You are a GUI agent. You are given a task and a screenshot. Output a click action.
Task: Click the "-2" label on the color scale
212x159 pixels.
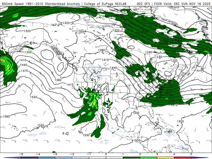click(x=72, y=154)
